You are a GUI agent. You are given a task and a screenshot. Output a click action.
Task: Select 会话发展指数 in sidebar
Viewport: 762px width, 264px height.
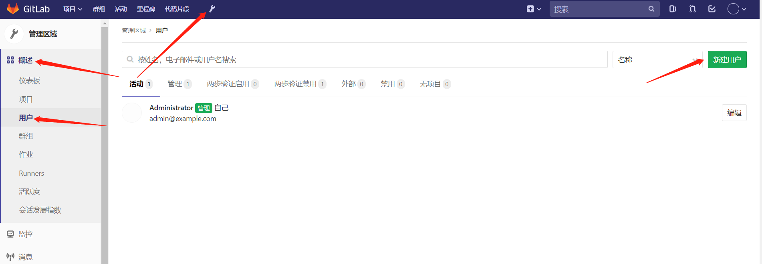coord(40,210)
